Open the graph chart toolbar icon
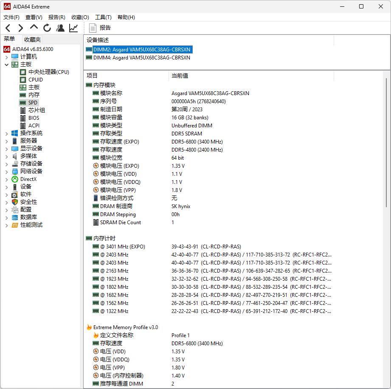 [x=73, y=28]
